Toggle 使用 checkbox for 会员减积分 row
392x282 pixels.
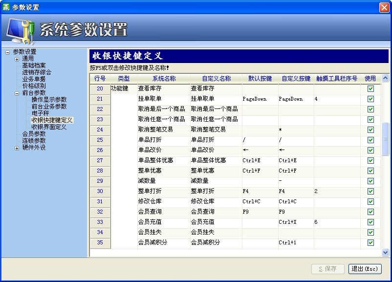[x=370, y=242]
